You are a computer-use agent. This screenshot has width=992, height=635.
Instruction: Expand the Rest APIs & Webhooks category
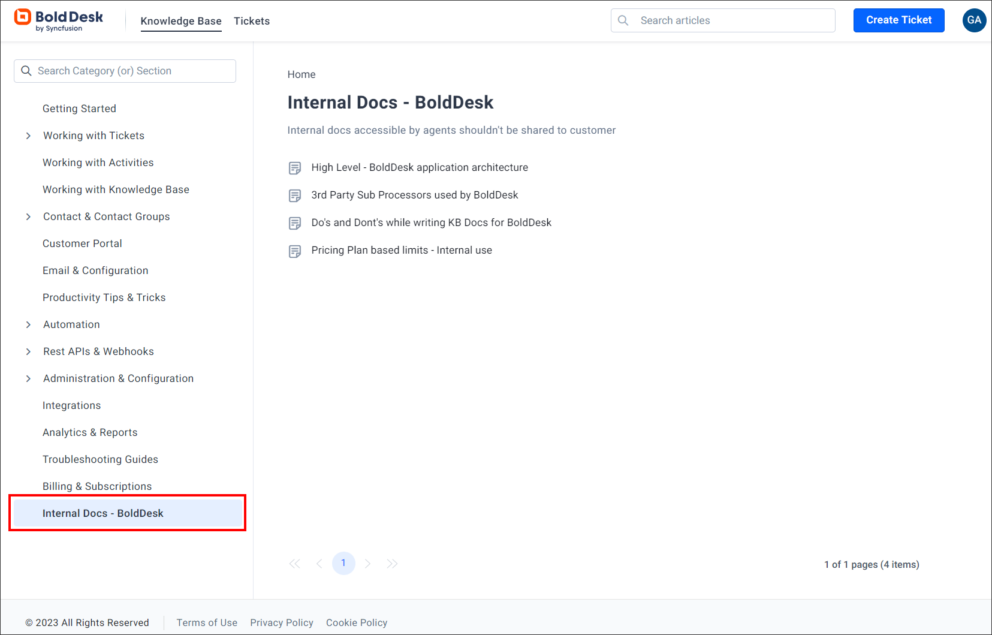click(28, 352)
